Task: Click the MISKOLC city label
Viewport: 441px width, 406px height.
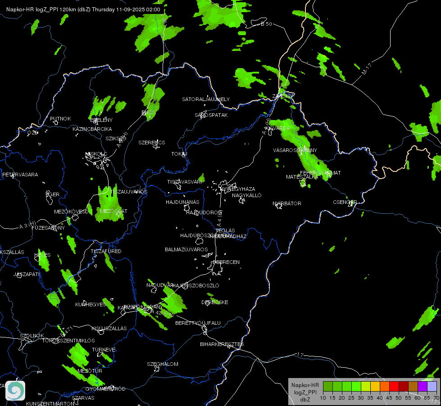Action: pos(96,154)
